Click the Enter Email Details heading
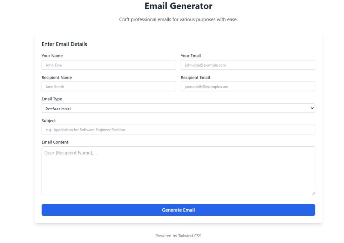344x243 pixels. coord(64,44)
